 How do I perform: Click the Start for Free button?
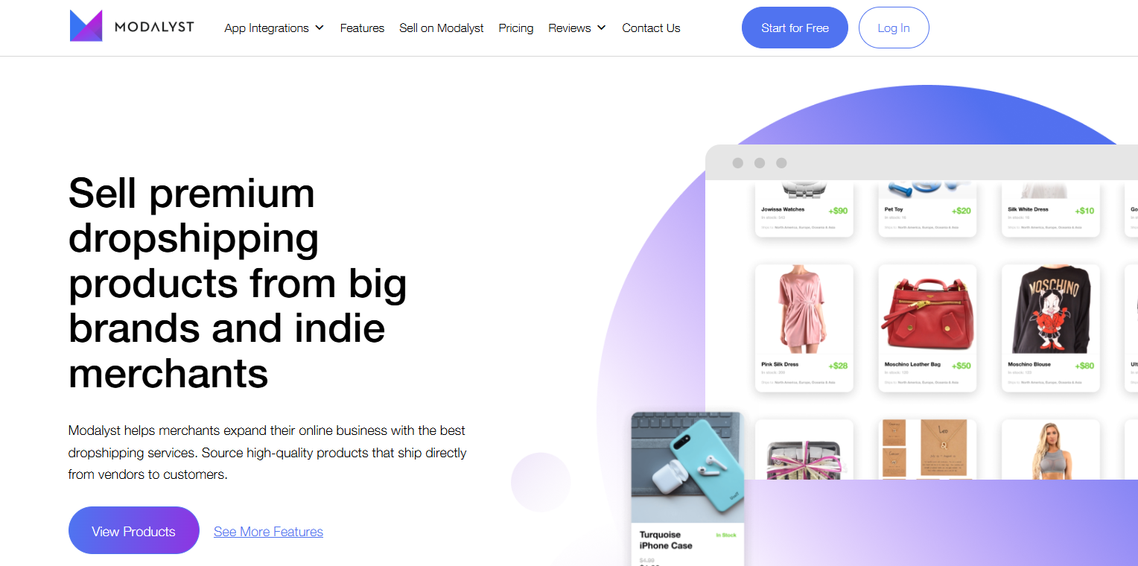point(795,28)
